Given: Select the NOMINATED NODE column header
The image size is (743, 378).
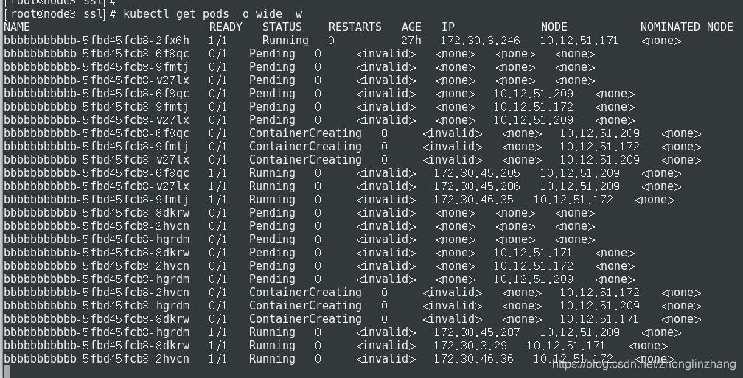Looking at the screenshot, I should (x=687, y=27).
